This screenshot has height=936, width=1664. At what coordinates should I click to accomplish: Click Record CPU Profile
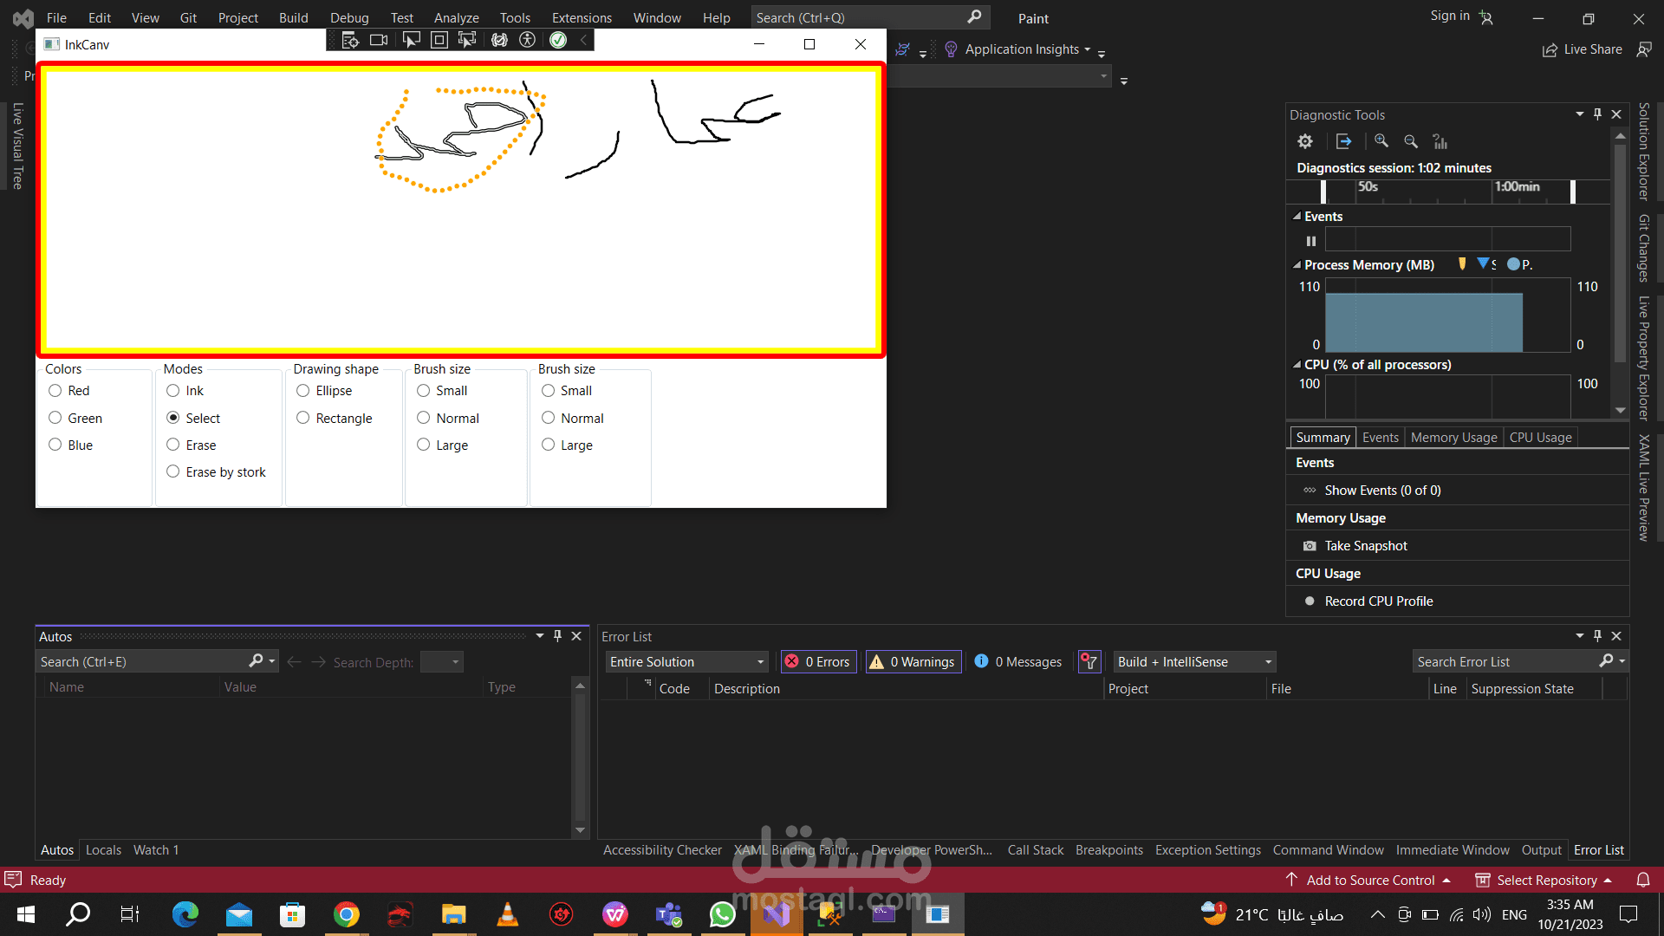(x=1378, y=601)
